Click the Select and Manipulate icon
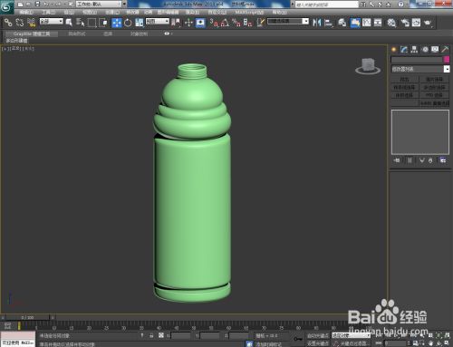Screen dimensions: 453x347 pos(188,23)
